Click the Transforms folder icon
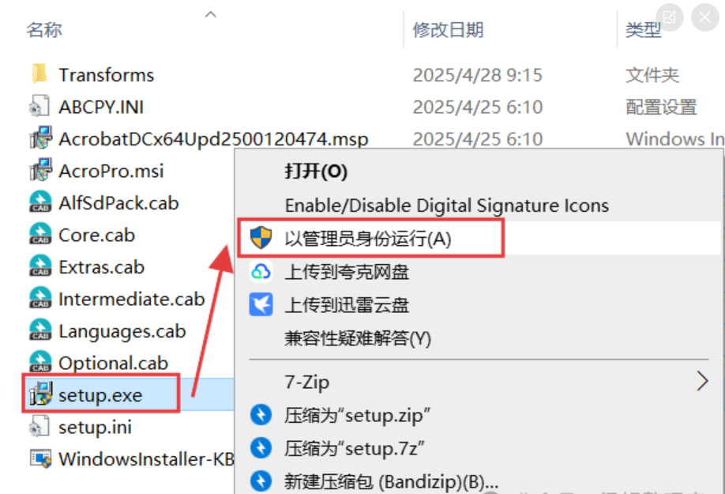 [x=39, y=74]
